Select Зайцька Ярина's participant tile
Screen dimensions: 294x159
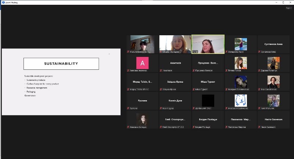click(175, 82)
